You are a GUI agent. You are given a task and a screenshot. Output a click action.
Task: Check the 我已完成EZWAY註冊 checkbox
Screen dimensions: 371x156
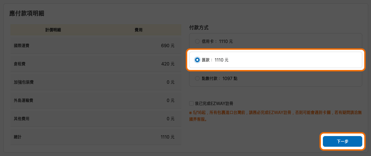191,103
